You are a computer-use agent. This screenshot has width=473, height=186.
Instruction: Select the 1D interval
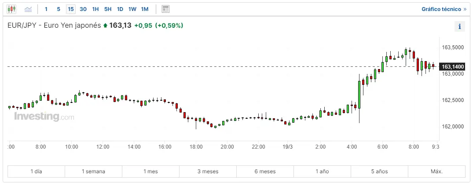coord(120,9)
